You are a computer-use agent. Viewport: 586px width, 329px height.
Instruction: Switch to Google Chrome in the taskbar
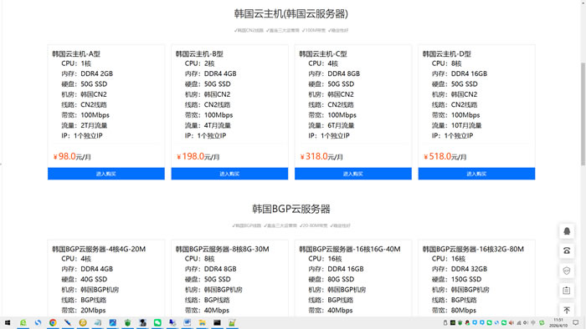click(53, 322)
